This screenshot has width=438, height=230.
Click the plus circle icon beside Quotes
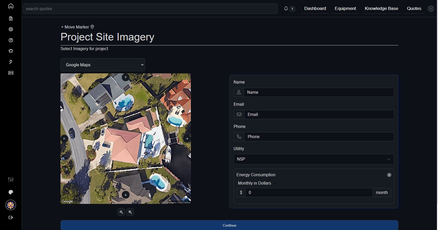click(431, 9)
